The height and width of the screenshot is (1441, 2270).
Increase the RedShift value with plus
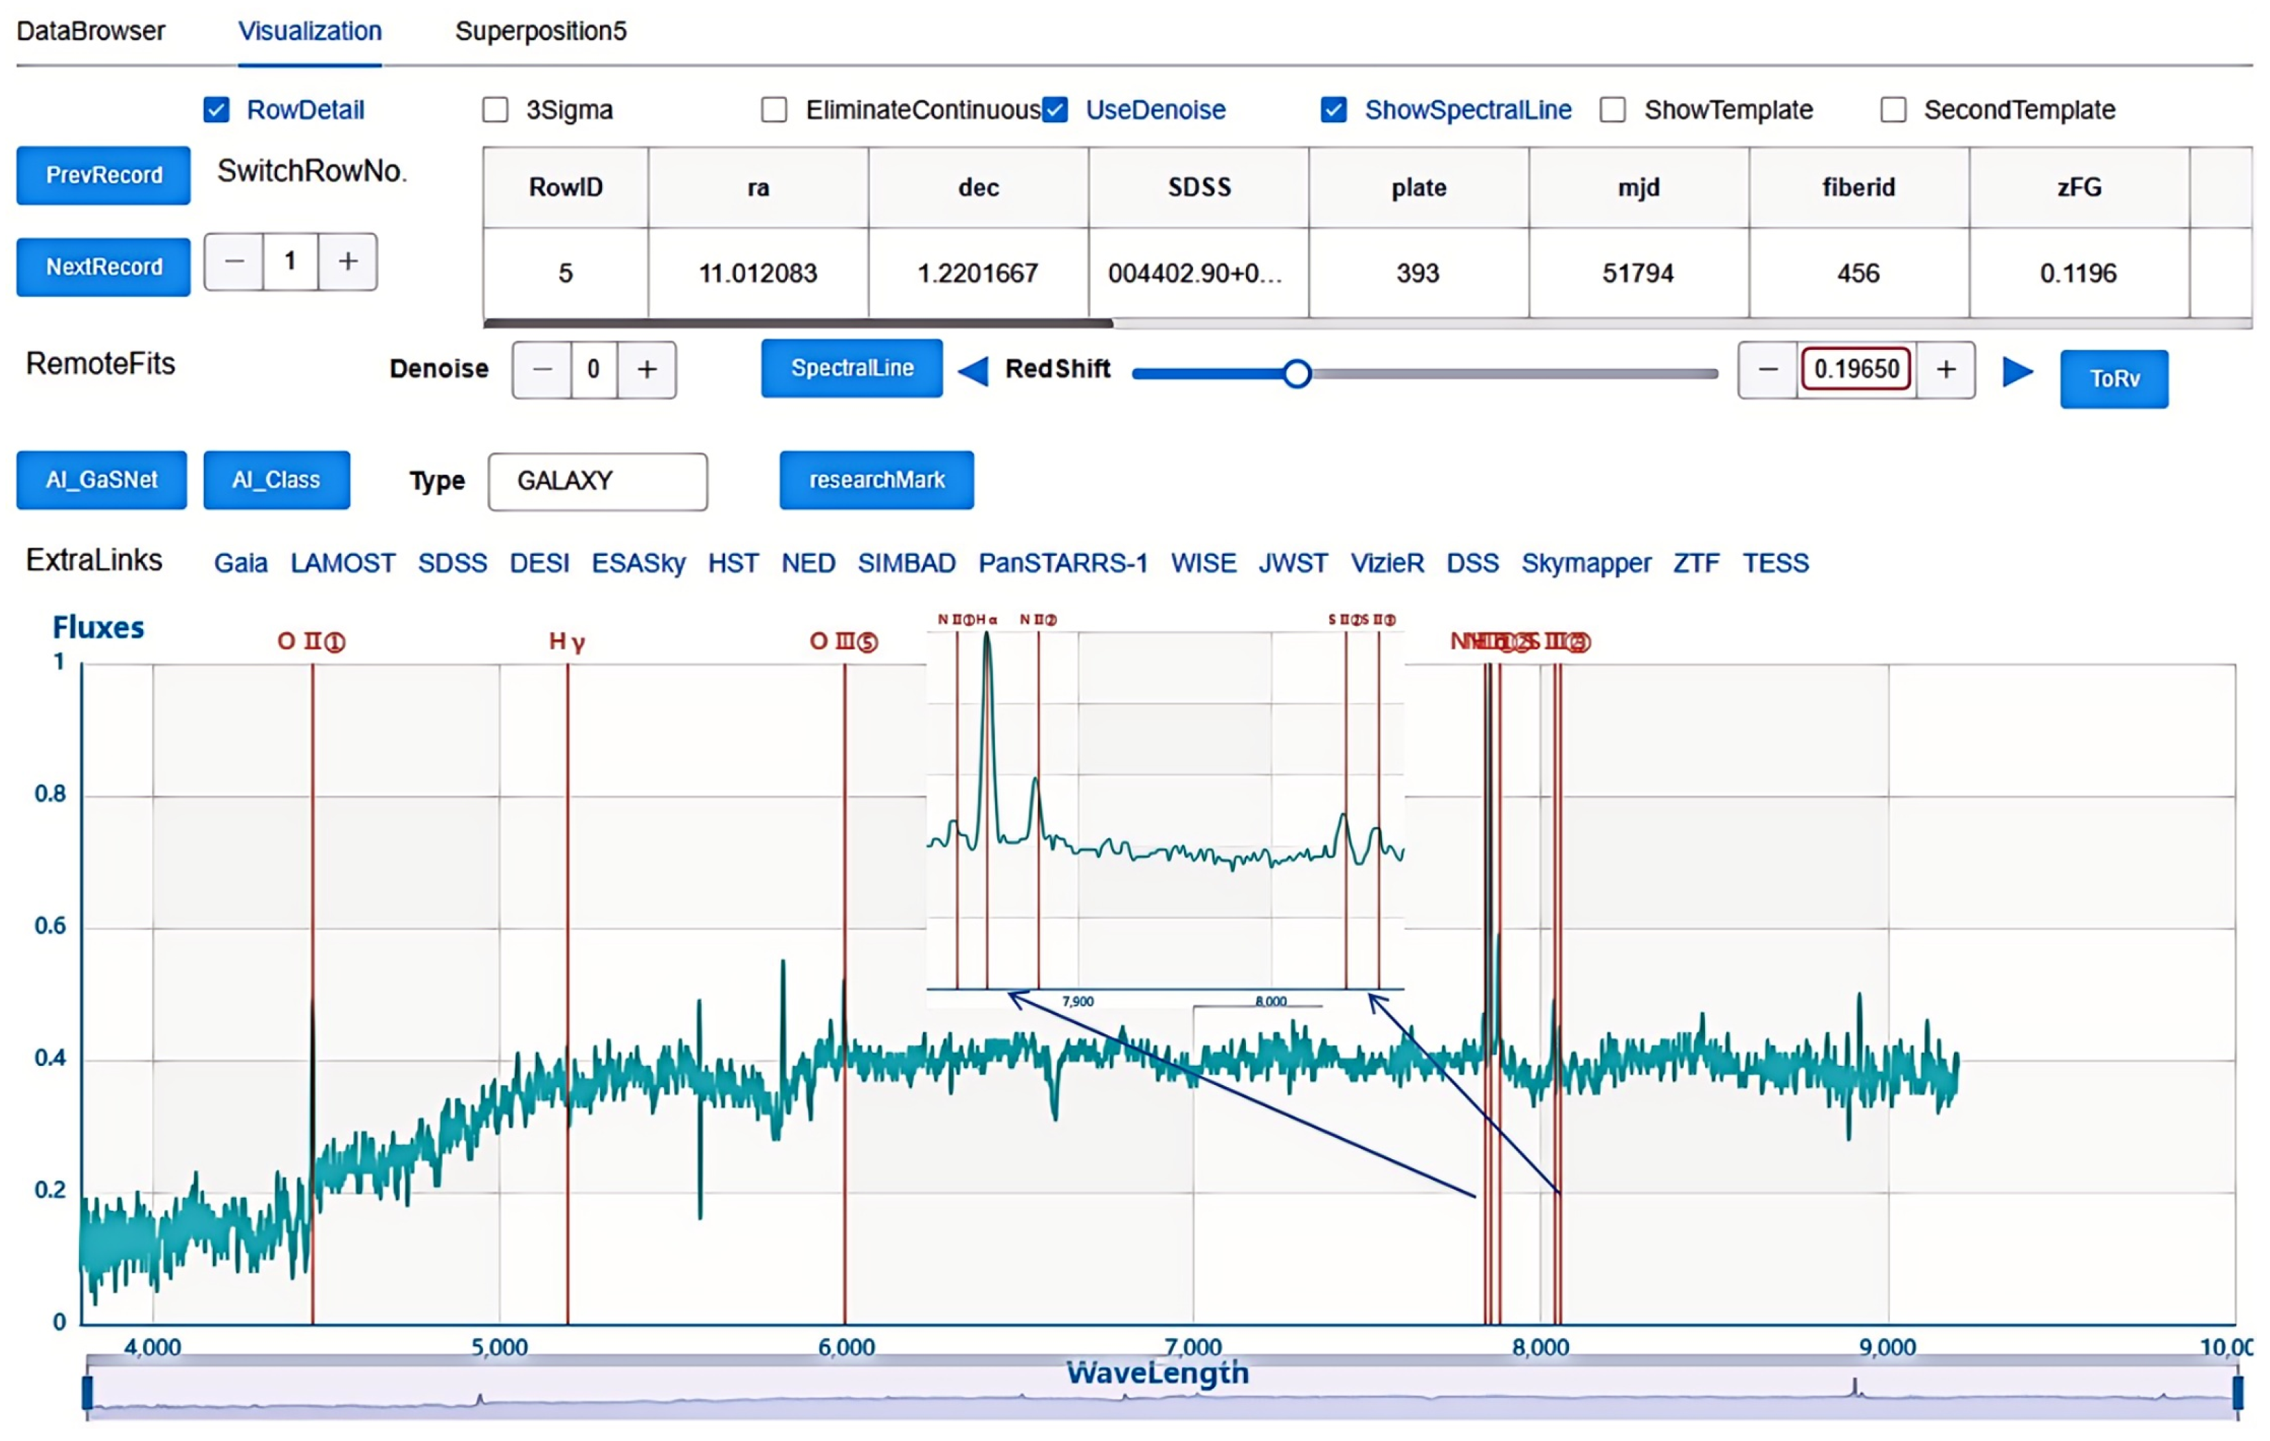click(1945, 370)
